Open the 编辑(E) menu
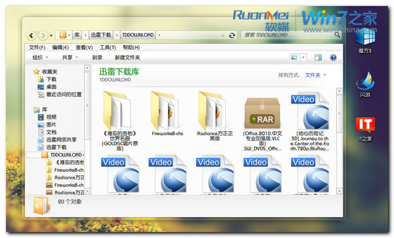 coord(60,47)
